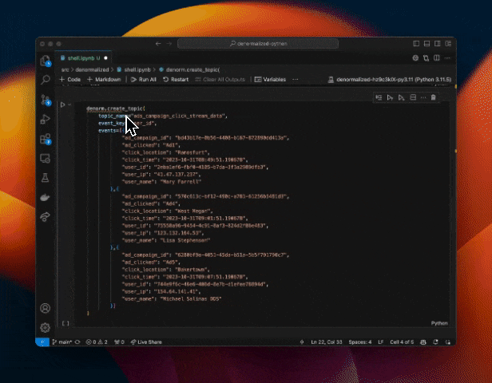
Task: Open notebook toolbar overflow ellipsis
Action: point(296,80)
